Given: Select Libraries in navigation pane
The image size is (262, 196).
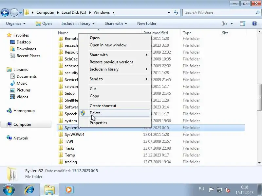Looking at the screenshot, I should [x=21, y=70].
